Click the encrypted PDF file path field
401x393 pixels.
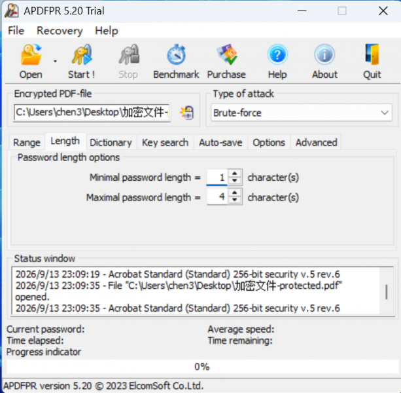coord(92,112)
